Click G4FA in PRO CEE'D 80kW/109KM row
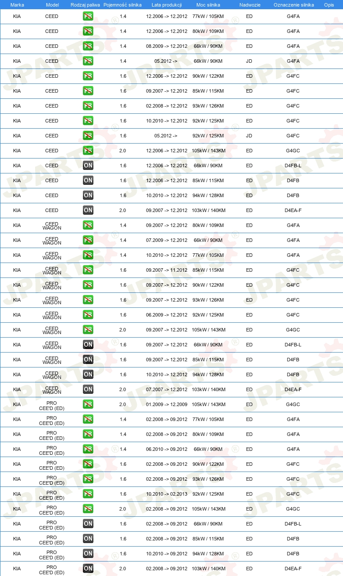The image size is (343, 576). tap(293, 434)
